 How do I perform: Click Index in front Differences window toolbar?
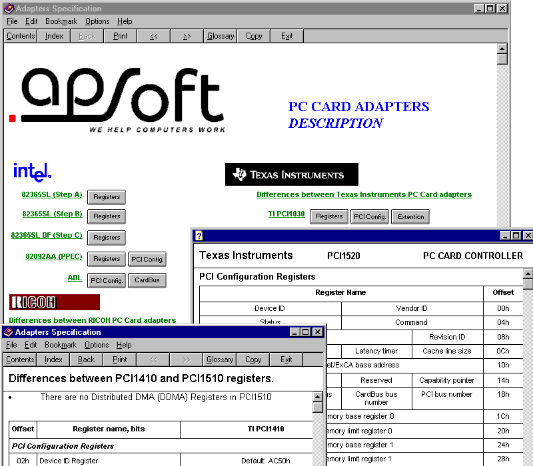53,359
